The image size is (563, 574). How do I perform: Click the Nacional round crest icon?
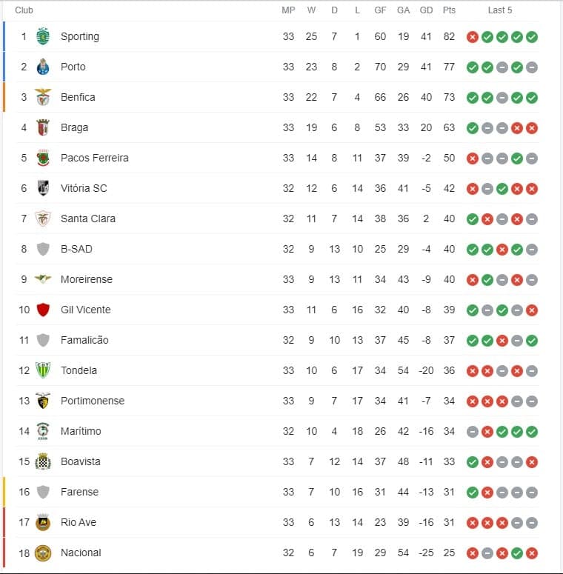click(43, 553)
